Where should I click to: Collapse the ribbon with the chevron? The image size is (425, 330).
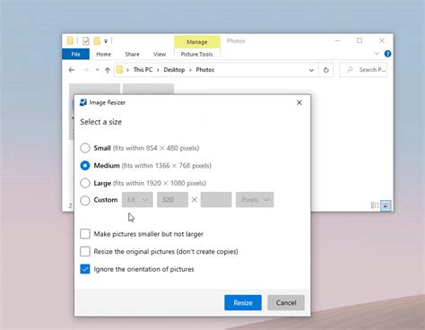pos(377,54)
